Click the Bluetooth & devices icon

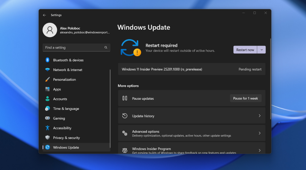pos(47,60)
